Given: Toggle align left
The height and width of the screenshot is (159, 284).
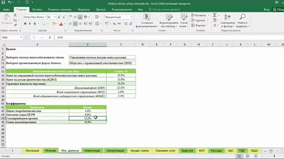Looking at the screenshot, I should coord(71,23).
